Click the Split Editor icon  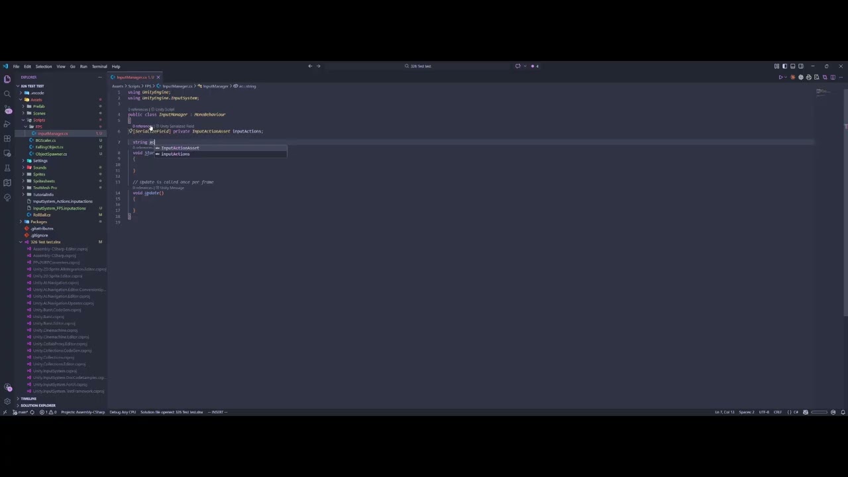833,78
